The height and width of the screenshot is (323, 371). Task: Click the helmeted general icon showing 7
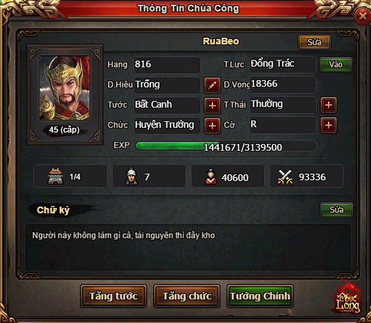(131, 176)
